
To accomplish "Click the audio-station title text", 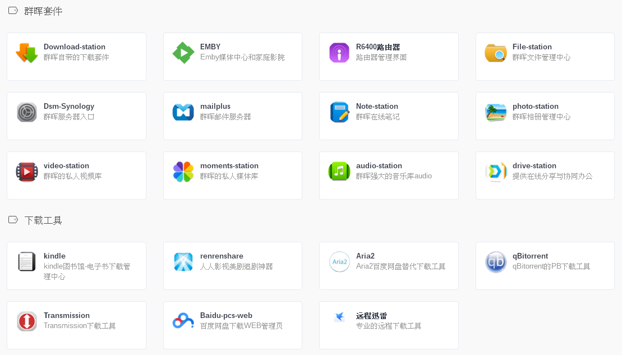I will pos(379,166).
